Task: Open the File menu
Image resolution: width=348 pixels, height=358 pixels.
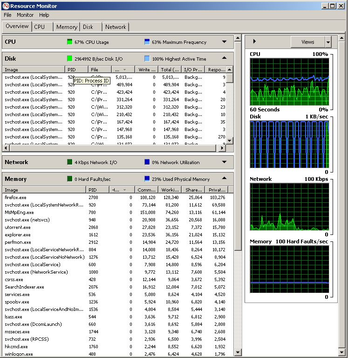Action: point(7,15)
